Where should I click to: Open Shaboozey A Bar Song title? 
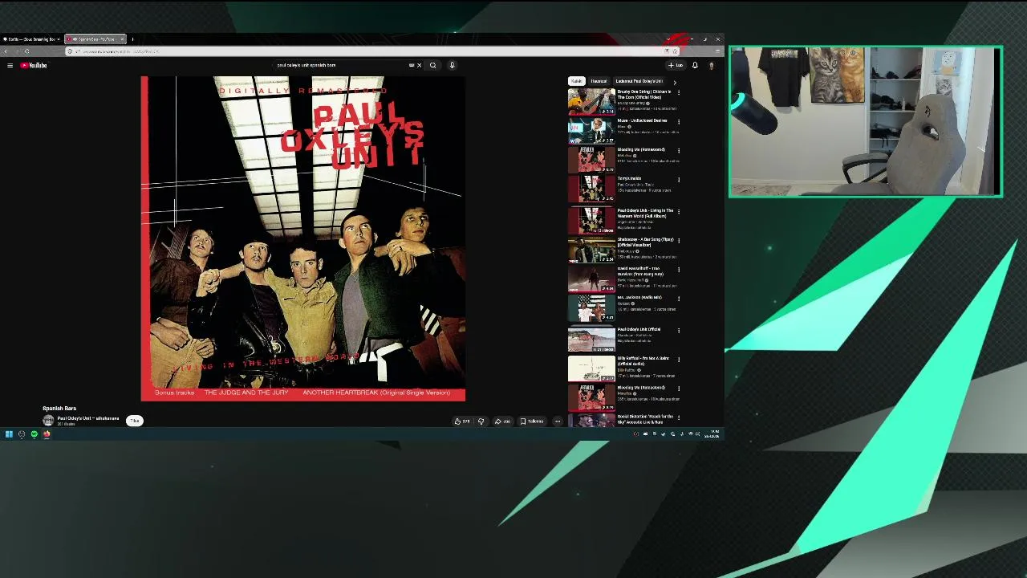point(645,242)
